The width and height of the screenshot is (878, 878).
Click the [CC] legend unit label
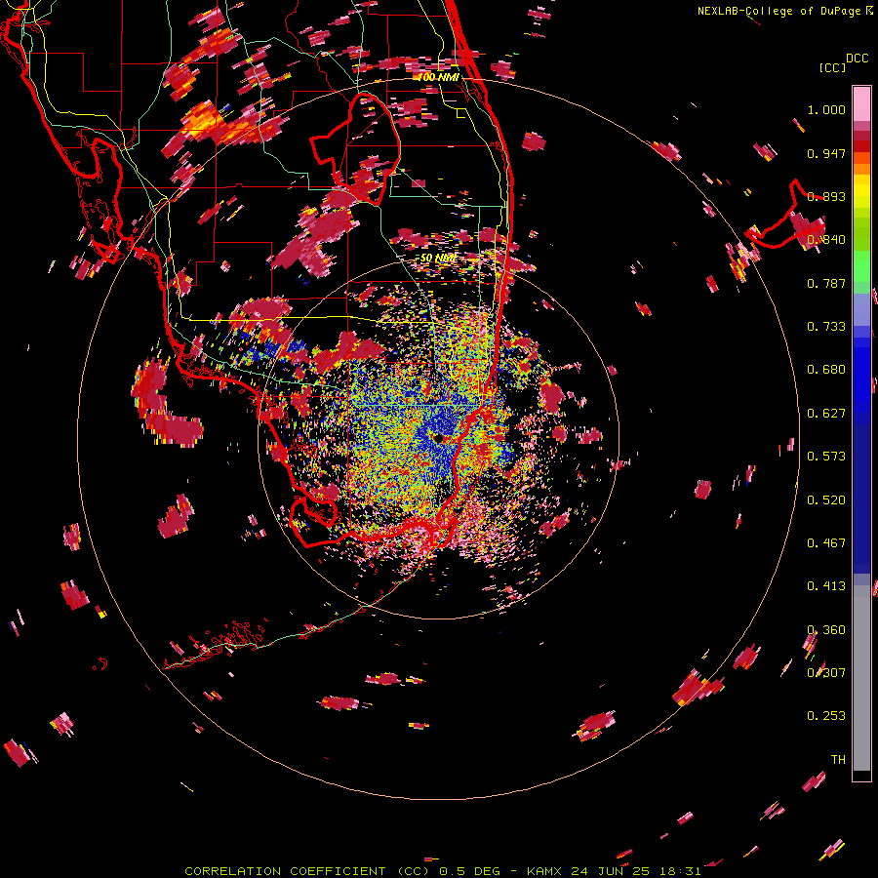click(833, 67)
